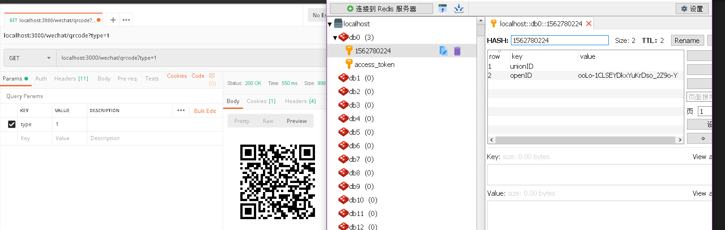Select the unionID row in hash table
Screen dimensions: 725x230
[x=585, y=66]
